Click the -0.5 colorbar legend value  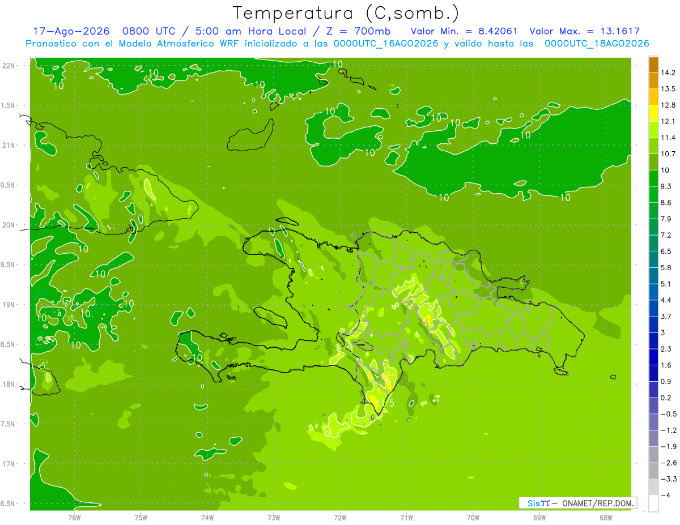click(668, 413)
